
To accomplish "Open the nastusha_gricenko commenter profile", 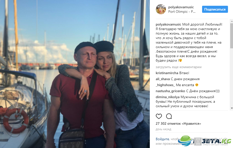I will point(170,91).
